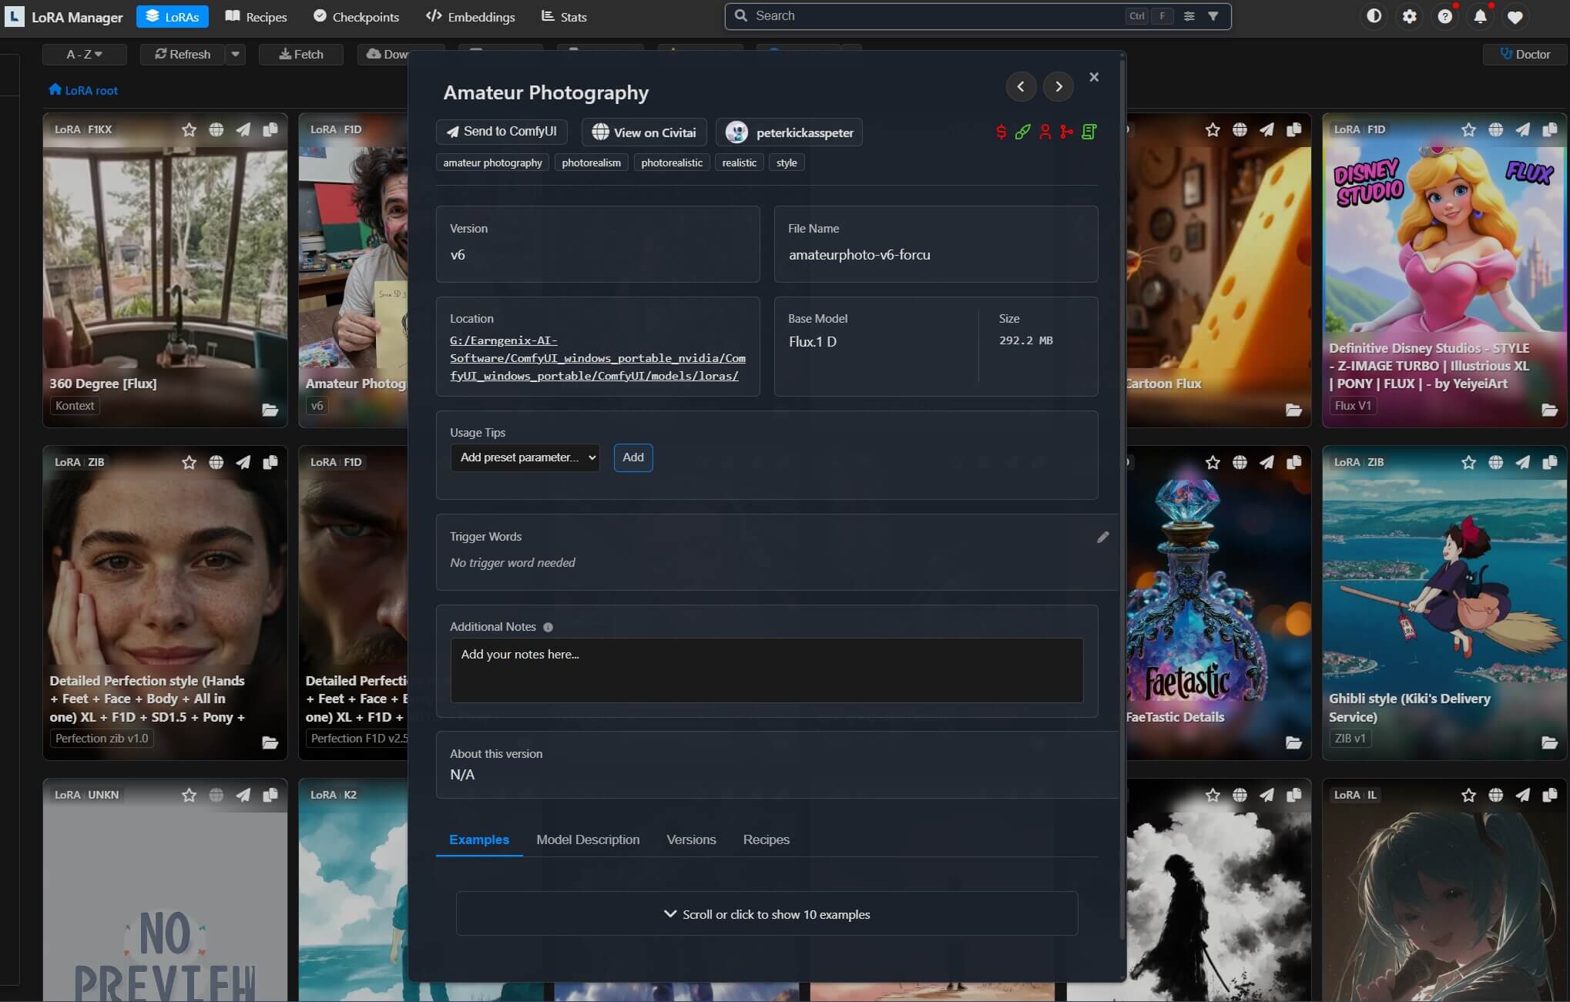Open the help question-mark icon
The height and width of the screenshot is (1002, 1570).
tap(1444, 16)
